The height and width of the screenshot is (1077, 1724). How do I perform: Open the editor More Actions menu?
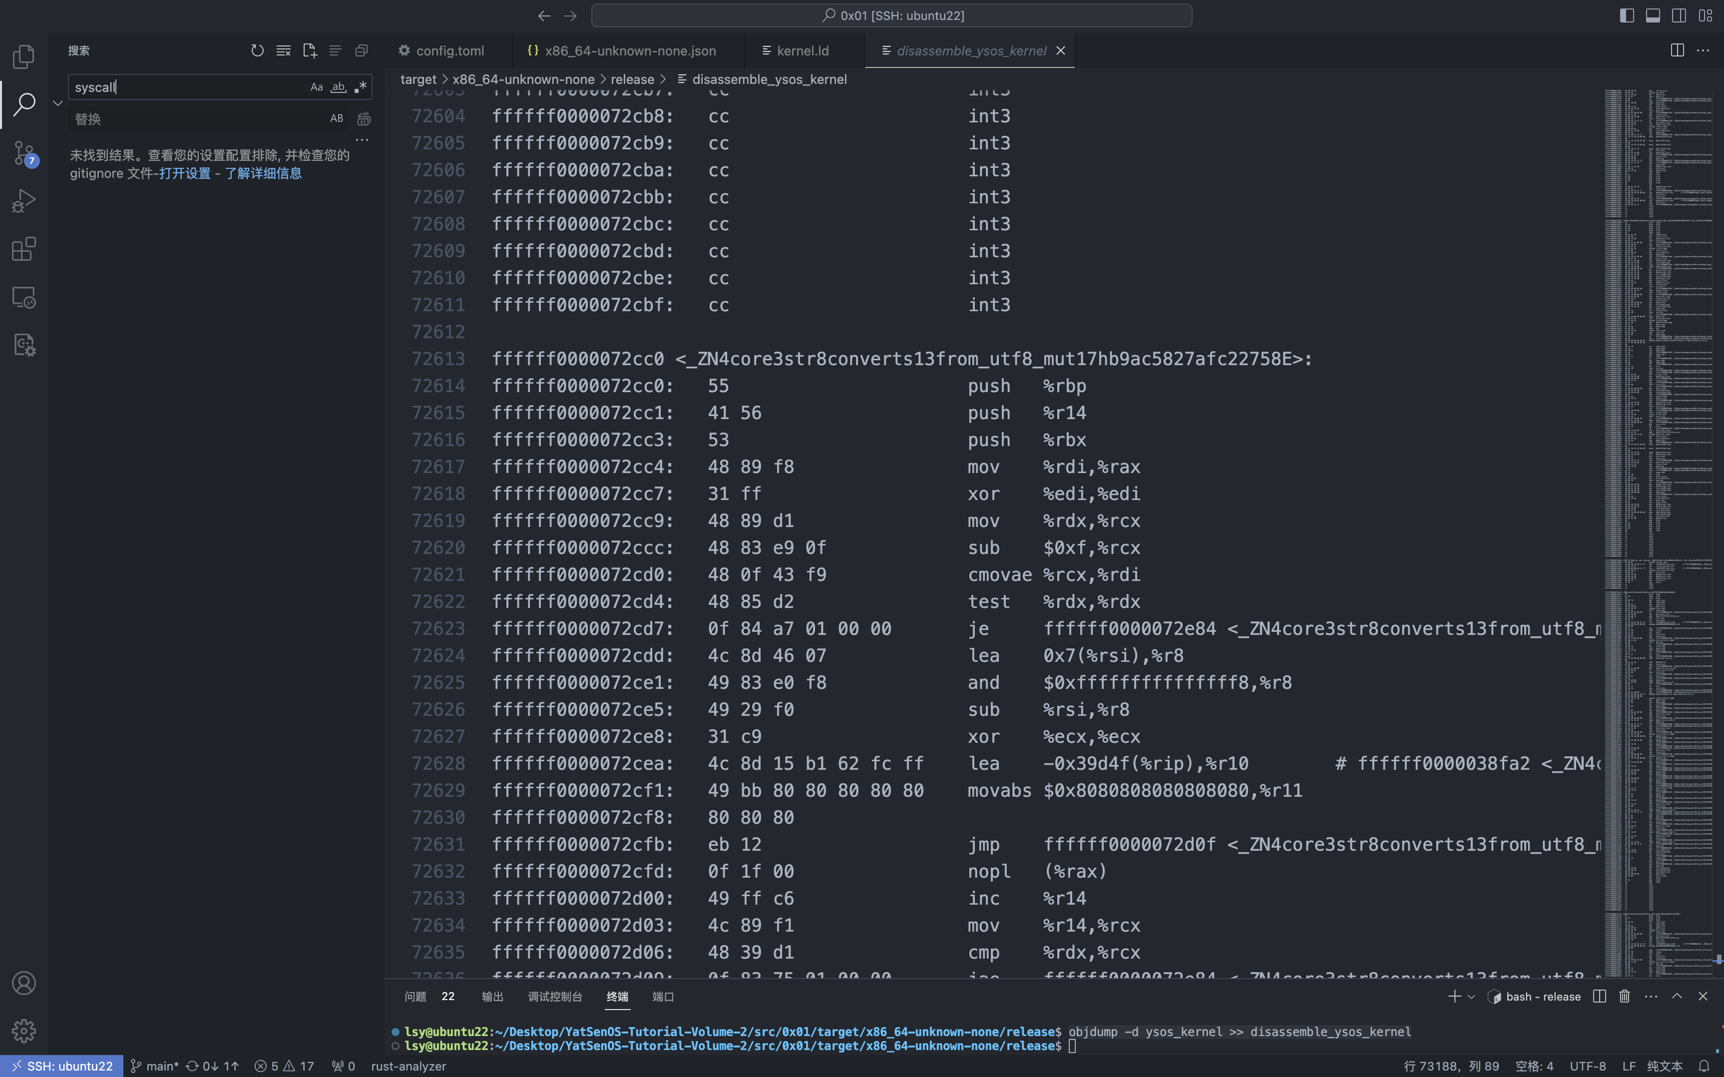click(1703, 50)
